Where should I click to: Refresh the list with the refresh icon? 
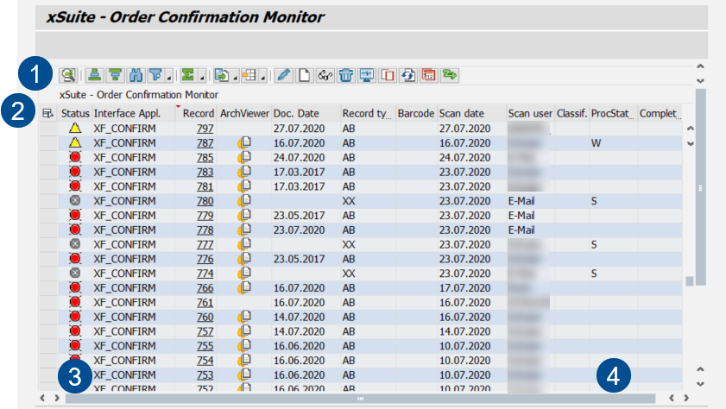coord(408,75)
